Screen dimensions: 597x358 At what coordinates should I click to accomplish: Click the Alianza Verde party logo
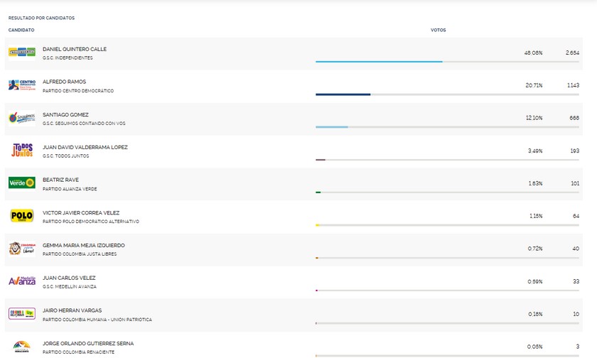coord(21,183)
